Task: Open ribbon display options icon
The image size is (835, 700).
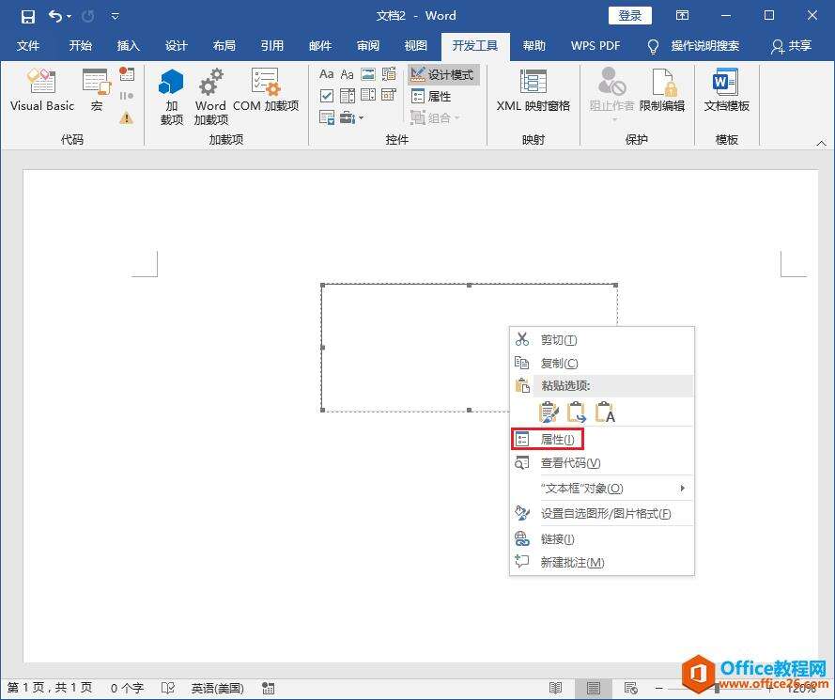Action: tap(682, 15)
